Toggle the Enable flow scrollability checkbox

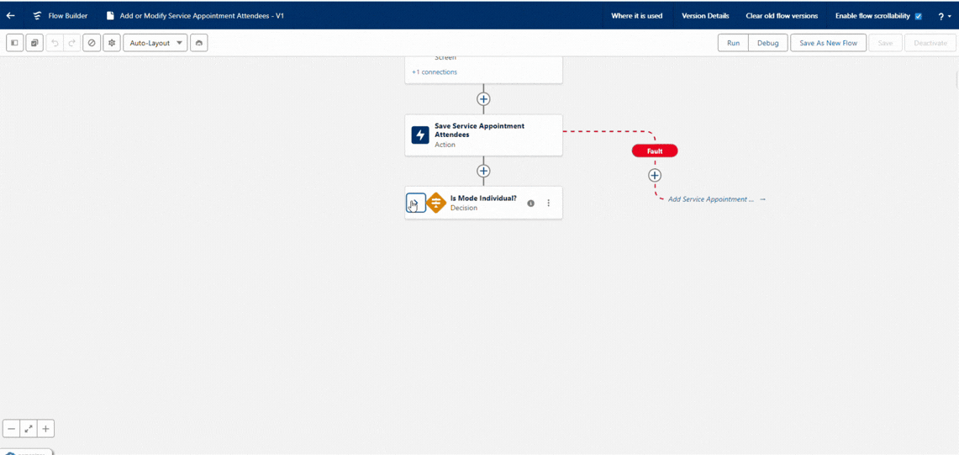(x=918, y=16)
